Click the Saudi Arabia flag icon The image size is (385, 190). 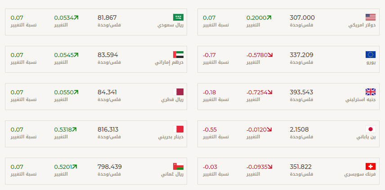pyautogui.click(x=178, y=17)
